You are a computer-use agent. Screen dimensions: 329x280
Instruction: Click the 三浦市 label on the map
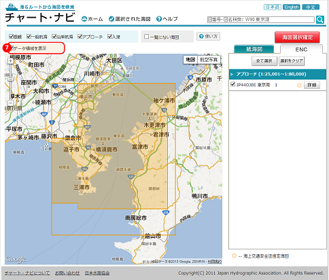82,188
